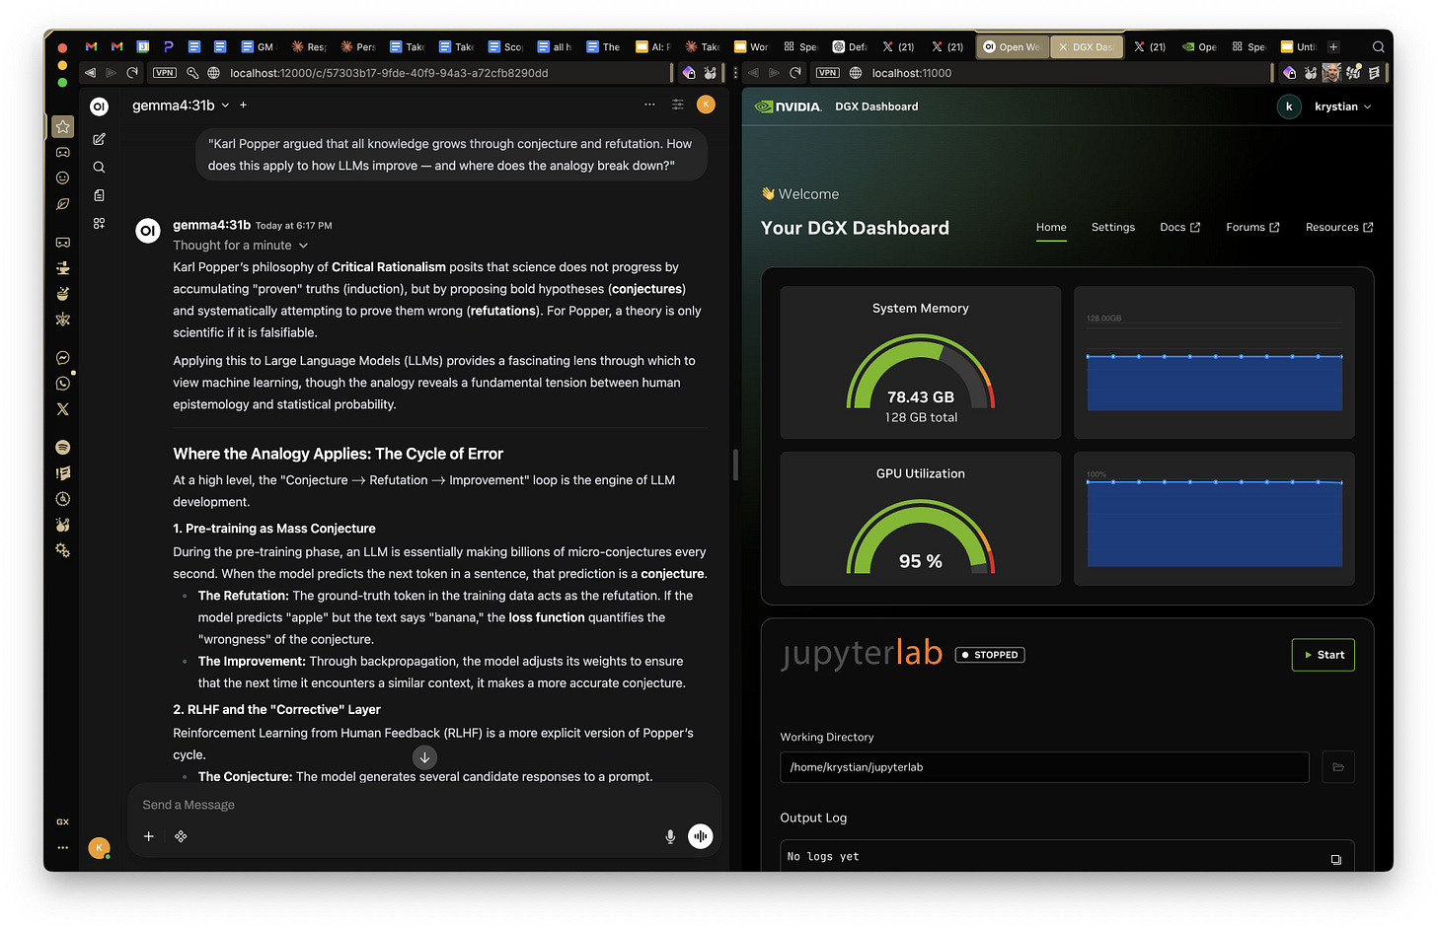Open the Resources external link

coord(1339,228)
